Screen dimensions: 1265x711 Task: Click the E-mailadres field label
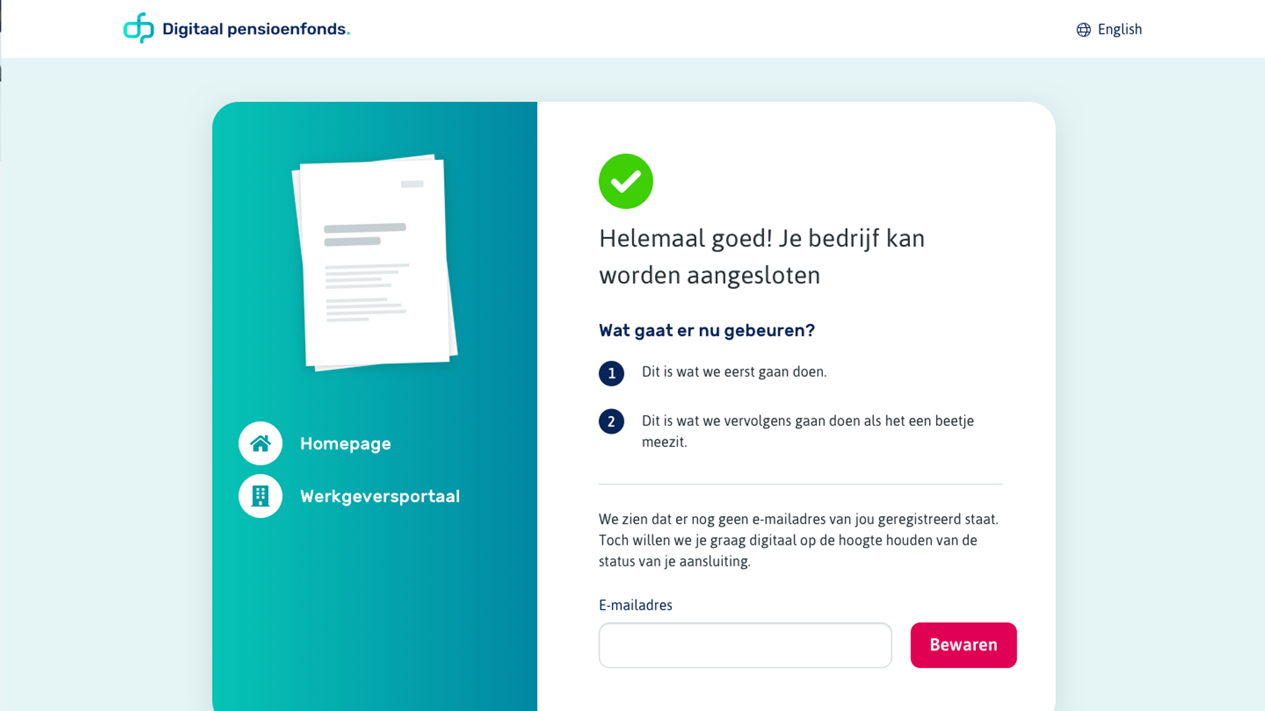[635, 605]
